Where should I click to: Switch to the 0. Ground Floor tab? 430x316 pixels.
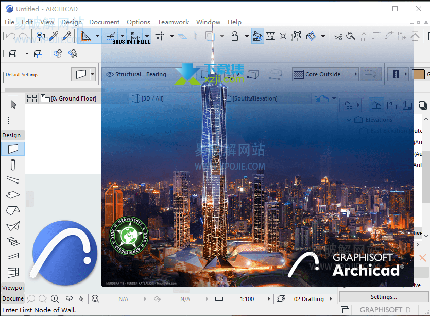click(68, 98)
